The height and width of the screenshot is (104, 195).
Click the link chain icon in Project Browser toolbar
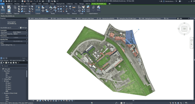(18, 63)
